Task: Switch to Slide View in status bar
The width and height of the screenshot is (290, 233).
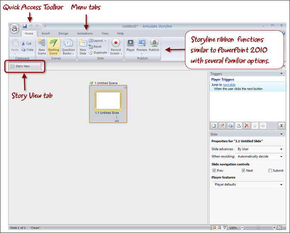Action: pos(220,228)
